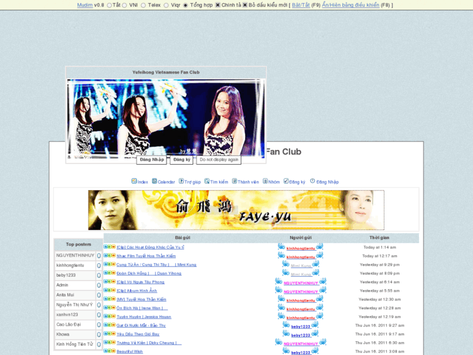This screenshot has height=355, width=473.
Task: Click the Calendar menu icon
Action: pos(154,181)
